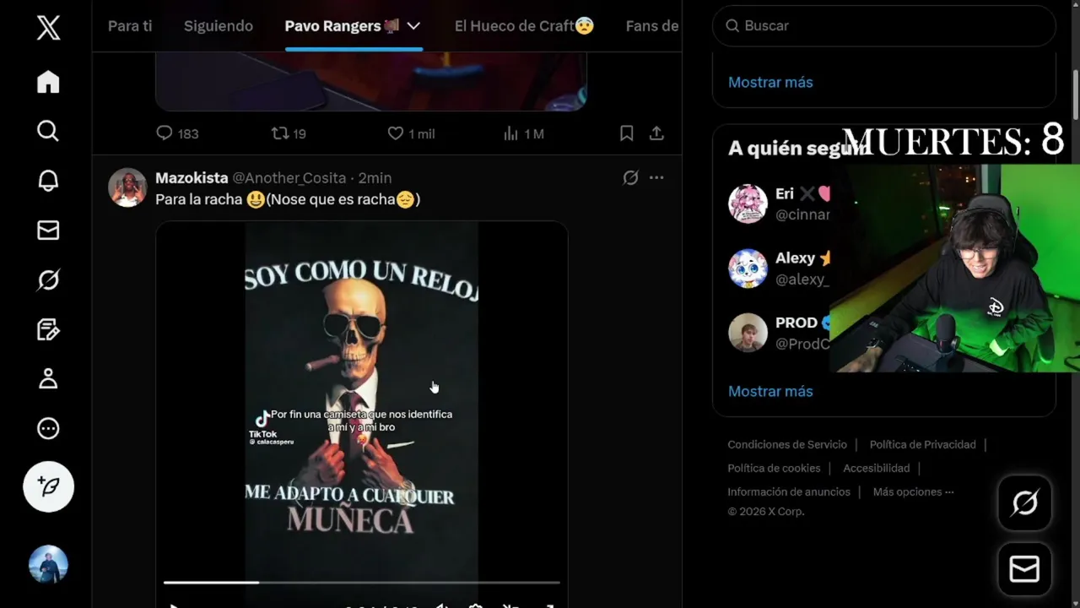
Task: Click Mostrar más above A quién seguir
Action: pyautogui.click(x=770, y=82)
